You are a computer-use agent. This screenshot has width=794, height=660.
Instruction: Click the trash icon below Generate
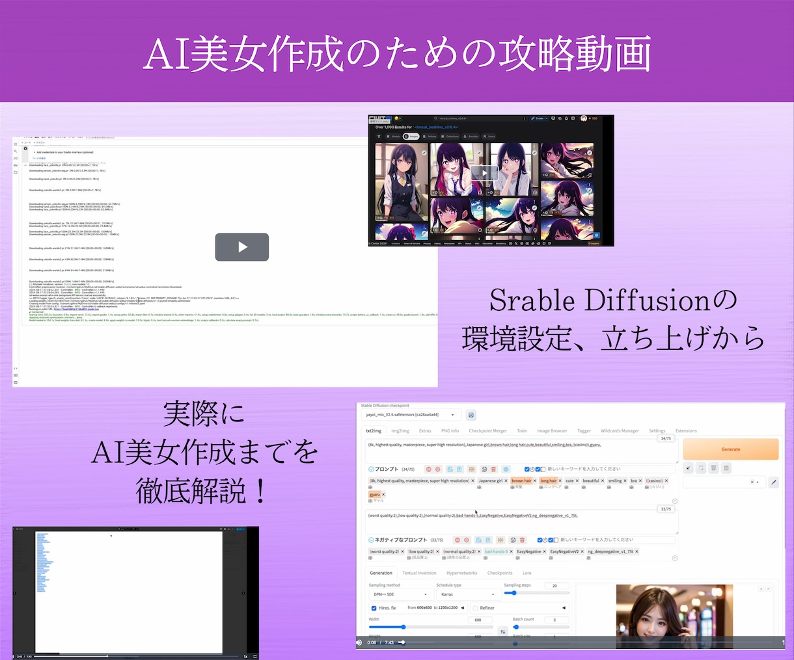[x=714, y=468]
